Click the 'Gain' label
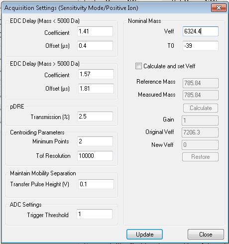This screenshot has width=229, height=244. [x=168, y=120]
